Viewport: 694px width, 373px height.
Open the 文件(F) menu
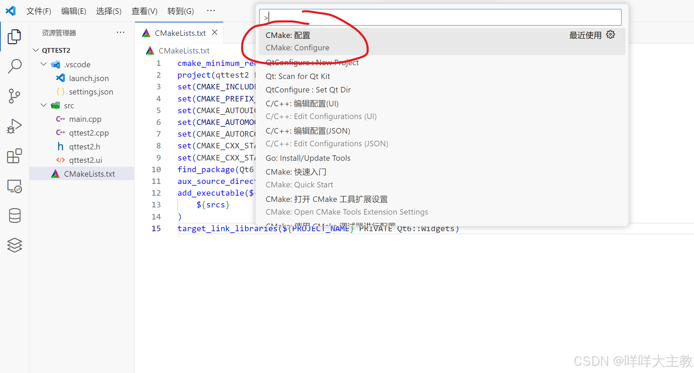(39, 11)
